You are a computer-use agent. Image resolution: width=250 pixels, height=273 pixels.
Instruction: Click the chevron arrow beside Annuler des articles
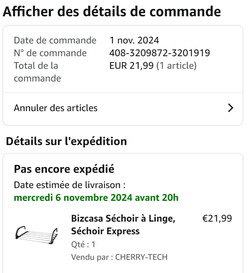231,108
